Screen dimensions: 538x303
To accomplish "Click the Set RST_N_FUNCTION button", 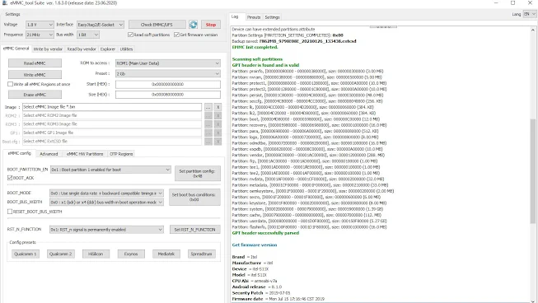I will click(195, 230).
